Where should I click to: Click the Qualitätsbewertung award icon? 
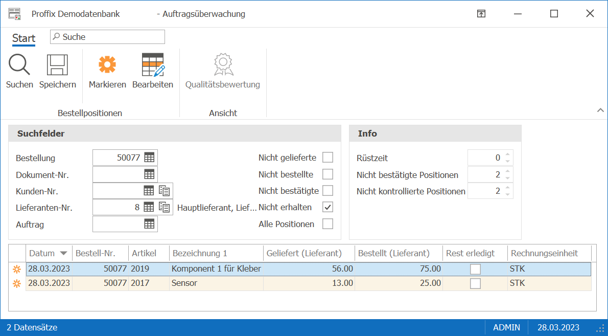(223, 64)
